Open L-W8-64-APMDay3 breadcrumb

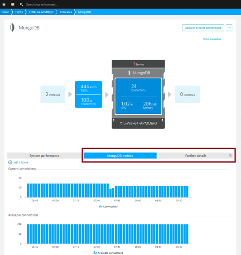(41, 12)
